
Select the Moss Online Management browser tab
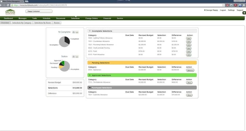point(12,1)
